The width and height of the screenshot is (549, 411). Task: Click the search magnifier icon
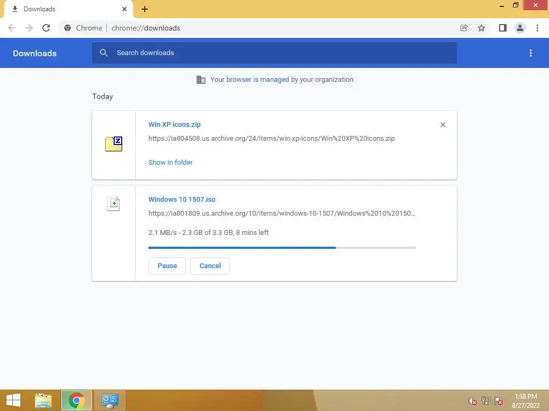point(103,53)
